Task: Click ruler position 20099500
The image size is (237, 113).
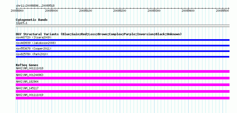Action: pos(222,11)
